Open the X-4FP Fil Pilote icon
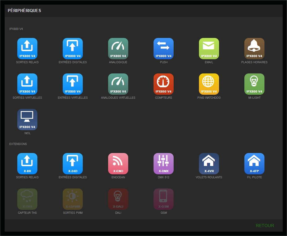Screen dimensions: 287x236 (254, 164)
